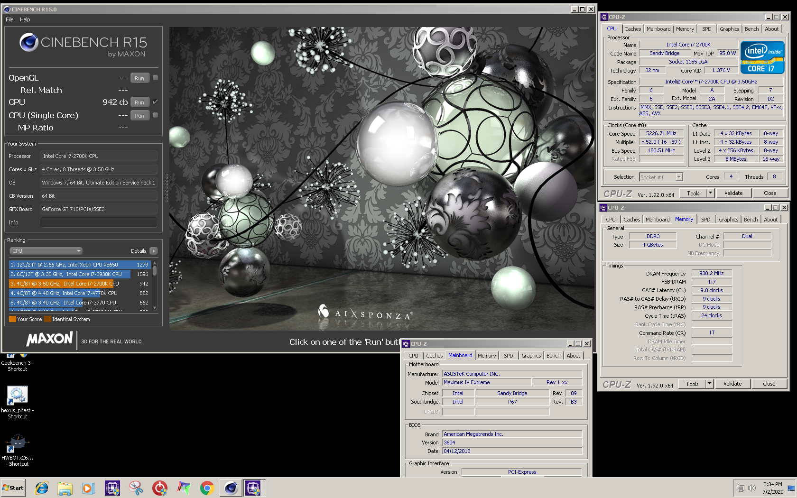Click the rendered benchmark scene image

coord(382,178)
